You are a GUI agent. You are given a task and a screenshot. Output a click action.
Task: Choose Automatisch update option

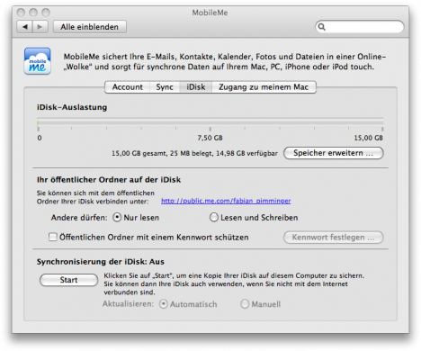point(164,304)
